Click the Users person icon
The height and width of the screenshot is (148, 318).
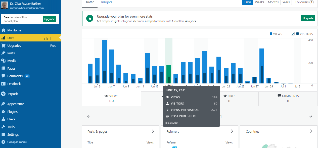coord(3,119)
